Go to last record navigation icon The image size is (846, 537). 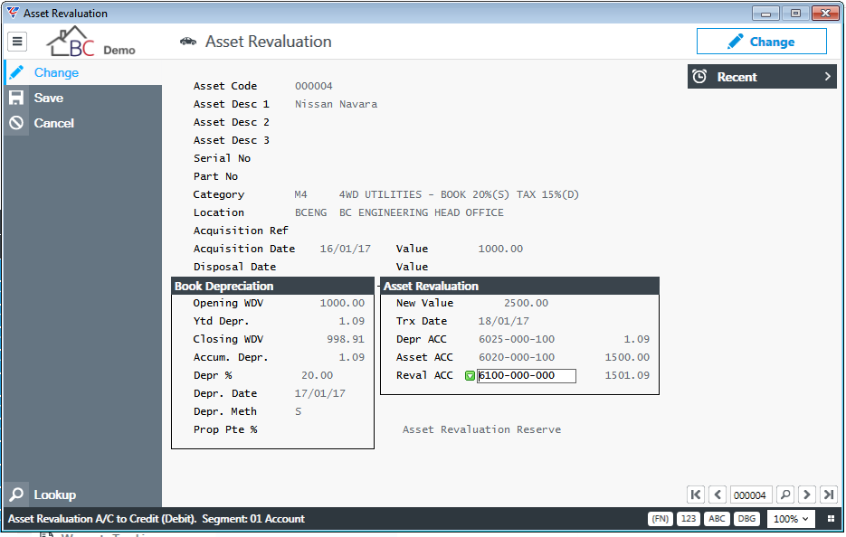(829, 495)
